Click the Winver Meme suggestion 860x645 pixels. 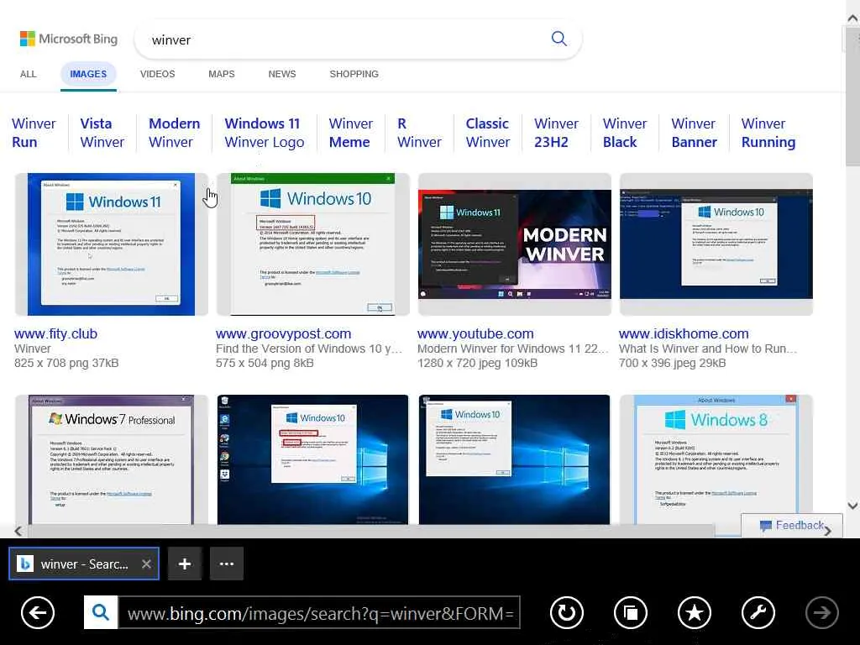click(350, 133)
